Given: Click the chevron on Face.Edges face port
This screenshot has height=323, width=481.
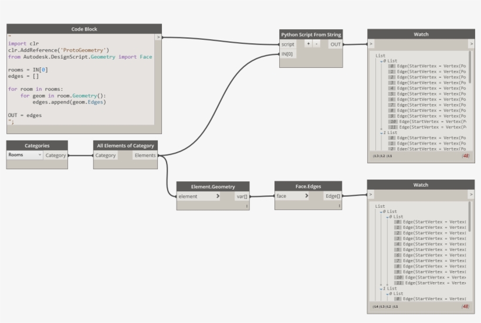Looking at the screenshot, I should coord(306,196).
